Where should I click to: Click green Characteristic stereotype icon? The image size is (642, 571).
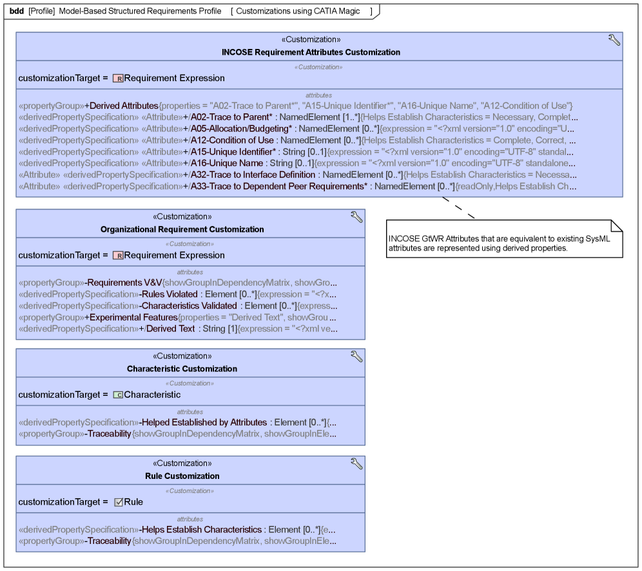click(118, 395)
